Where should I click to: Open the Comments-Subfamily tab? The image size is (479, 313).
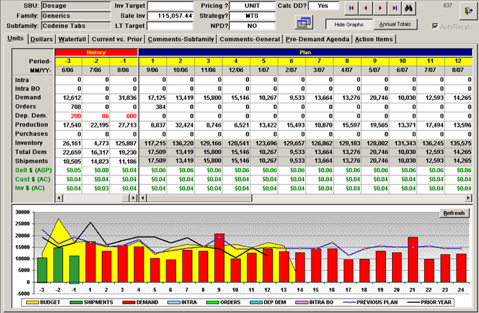pos(181,40)
